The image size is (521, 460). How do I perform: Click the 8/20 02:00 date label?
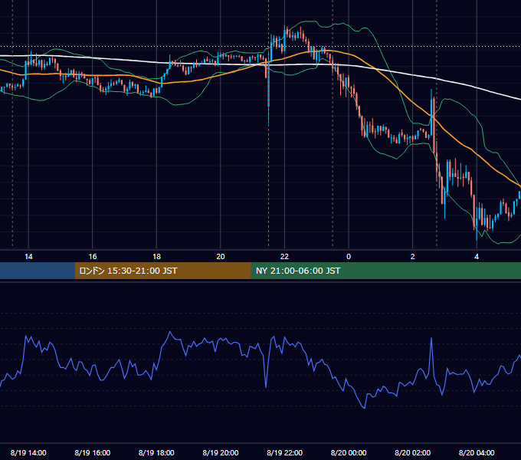click(412, 452)
